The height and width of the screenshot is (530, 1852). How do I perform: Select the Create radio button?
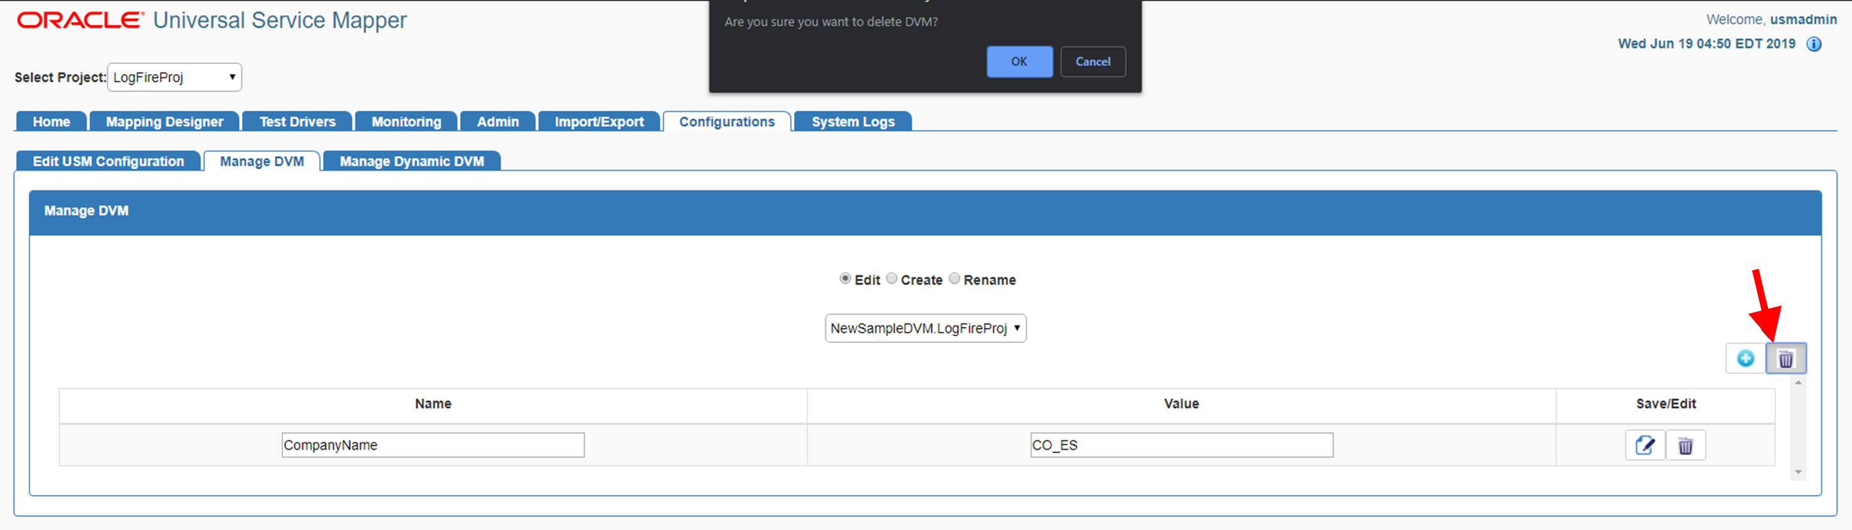[891, 278]
